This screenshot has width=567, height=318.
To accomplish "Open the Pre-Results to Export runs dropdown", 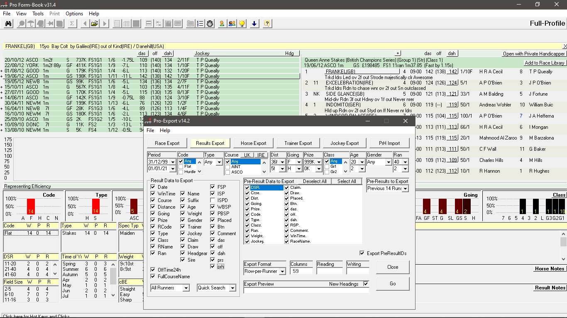I will 405,189.
